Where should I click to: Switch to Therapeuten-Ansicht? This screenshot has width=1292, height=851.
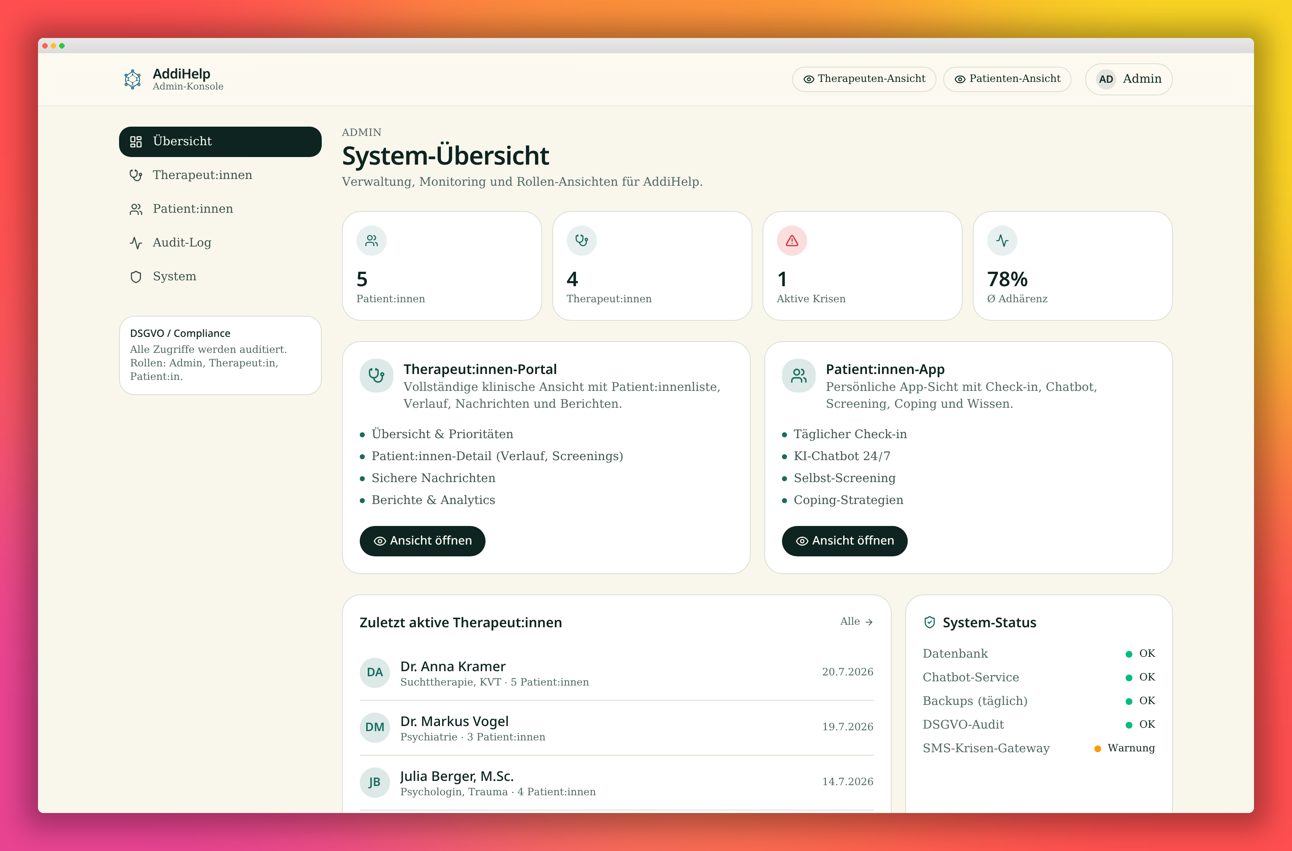[x=864, y=79]
